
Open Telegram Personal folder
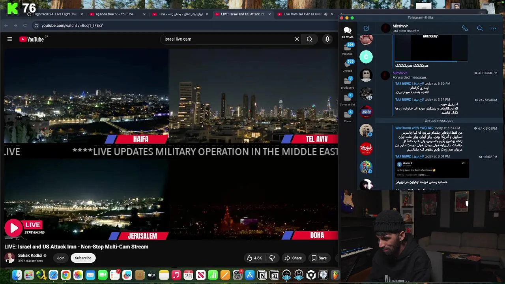348,49
